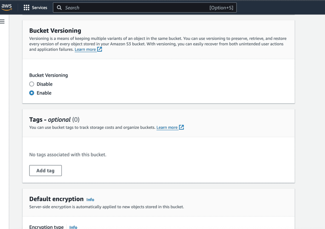This screenshot has height=229, width=325.
Task: Click the bold Bucket Versioning panel title
Action: pos(55,31)
